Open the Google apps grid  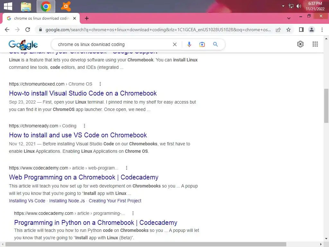tap(315, 44)
